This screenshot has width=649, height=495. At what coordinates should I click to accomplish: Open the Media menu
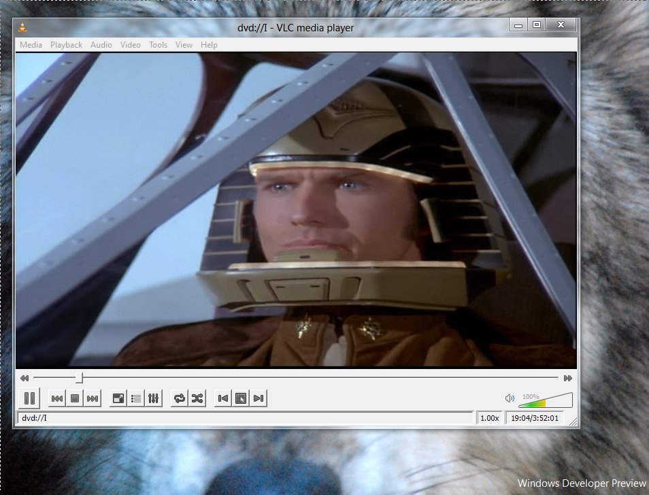tap(31, 45)
